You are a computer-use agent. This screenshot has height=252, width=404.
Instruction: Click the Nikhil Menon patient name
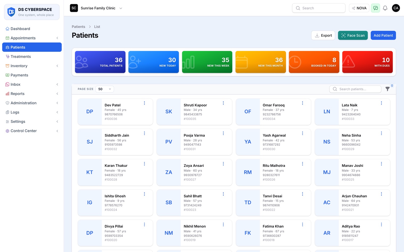pos(195,227)
